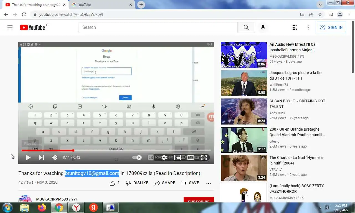Screen dimensions: 355x213
Task: Bookmark this page with star icon
Action: click(x=320, y=14)
